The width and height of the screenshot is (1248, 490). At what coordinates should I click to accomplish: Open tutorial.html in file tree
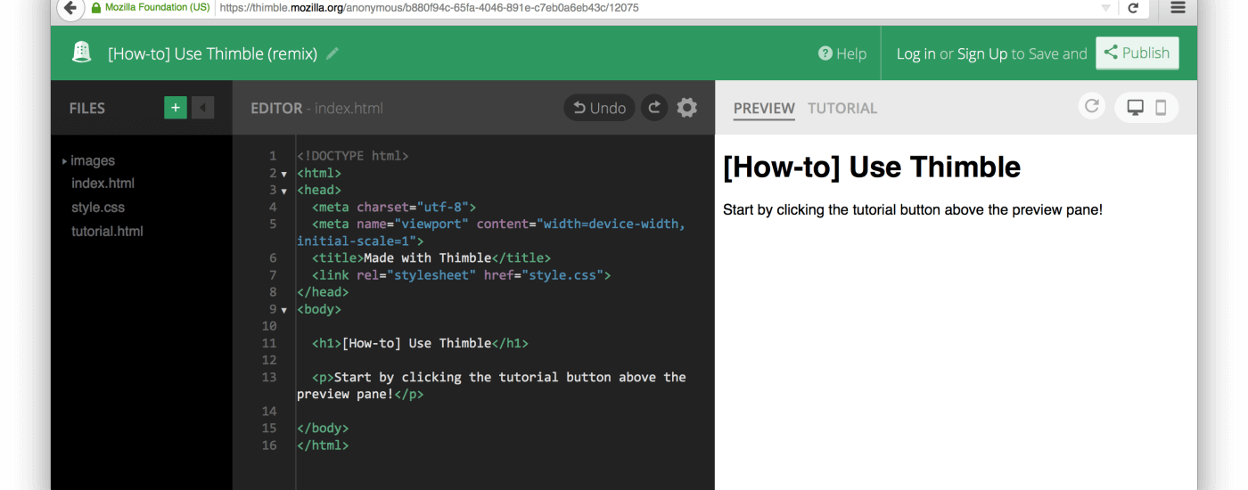coord(107,232)
